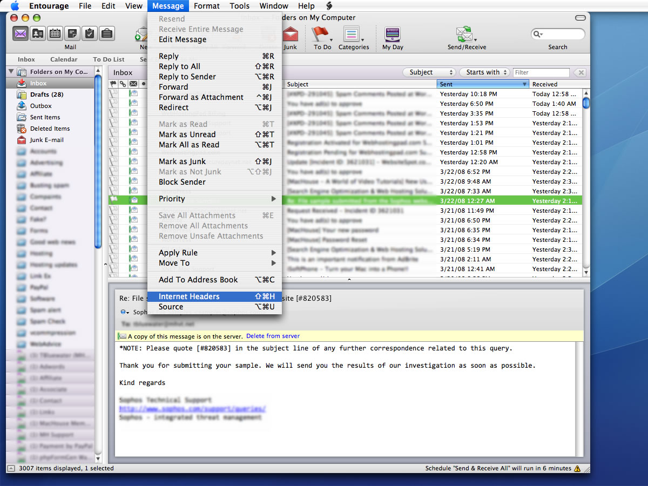Image resolution: width=648 pixels, height=486 pixels.
Task: Click the Inbox folder icon in sidebar
Action: tap(22, 83)
